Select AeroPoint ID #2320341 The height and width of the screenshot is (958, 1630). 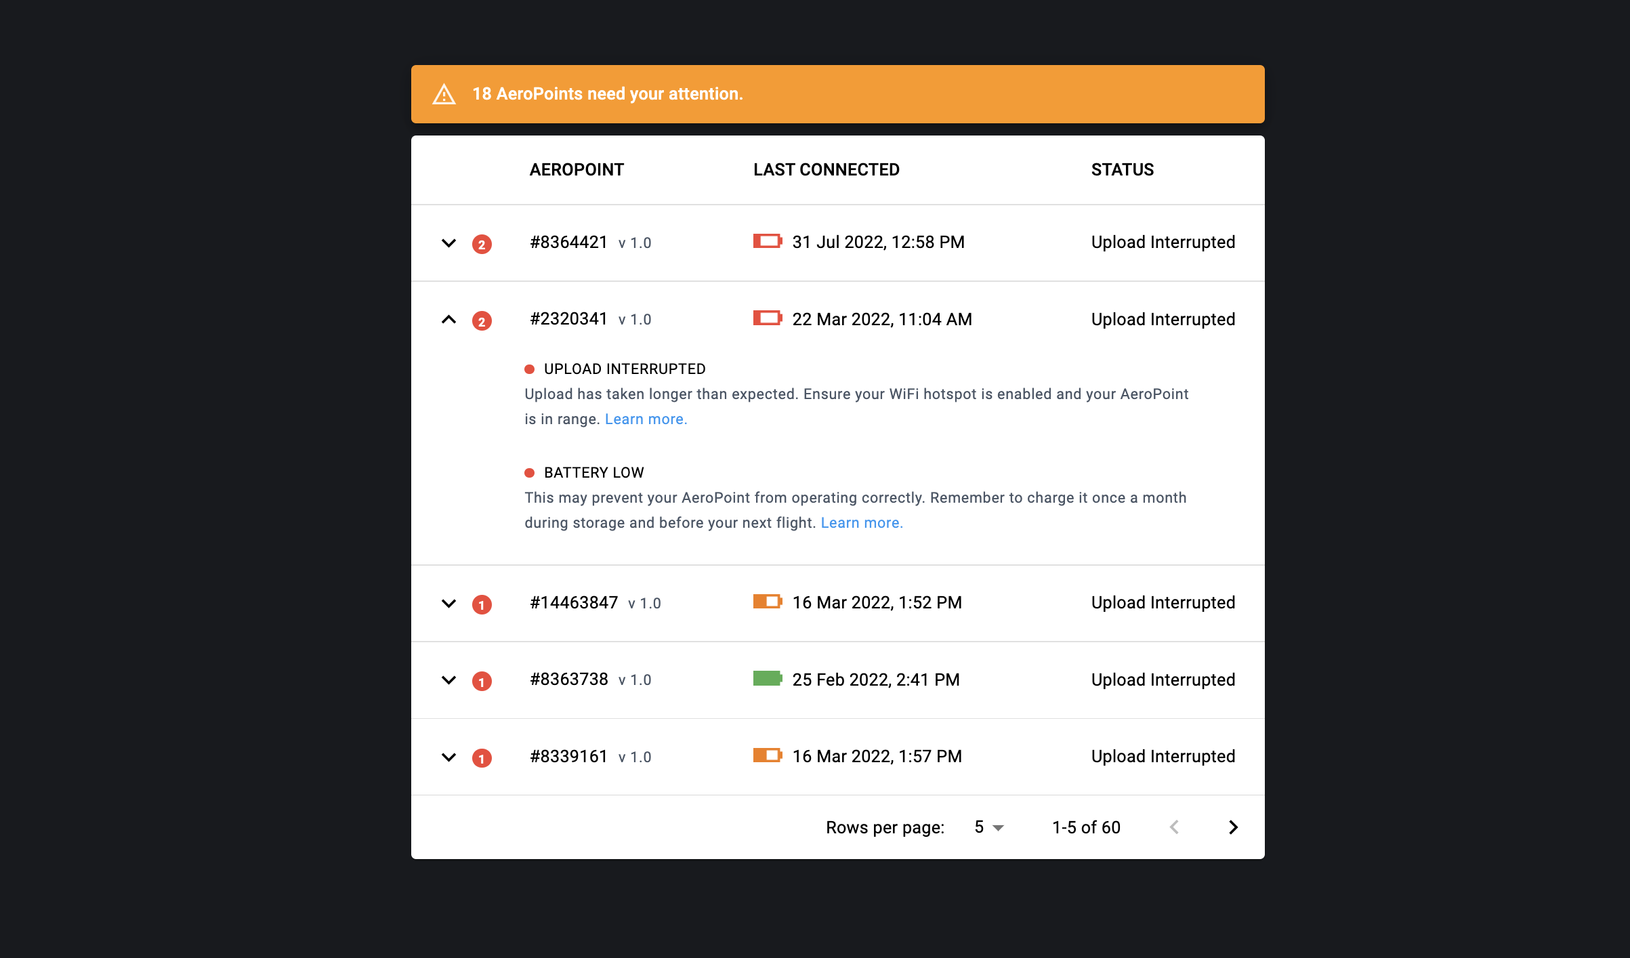click(569, 319)
